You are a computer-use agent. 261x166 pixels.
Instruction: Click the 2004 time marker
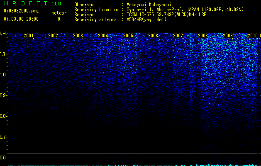[x=103, y=35]
